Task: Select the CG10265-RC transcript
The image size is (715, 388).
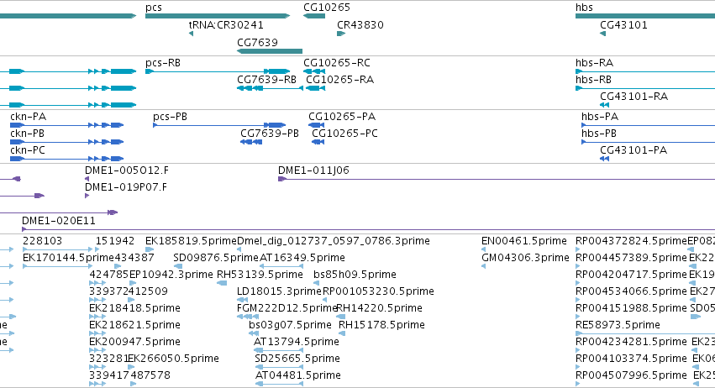Action: [x=314, y=71]
